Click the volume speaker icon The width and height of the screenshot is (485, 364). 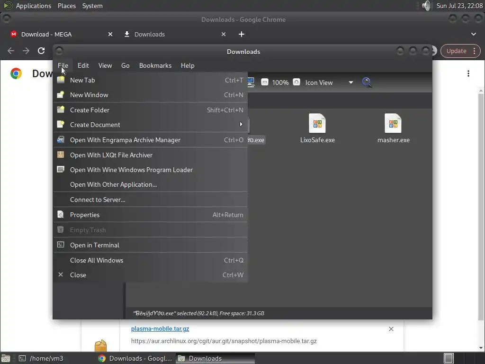427,6
